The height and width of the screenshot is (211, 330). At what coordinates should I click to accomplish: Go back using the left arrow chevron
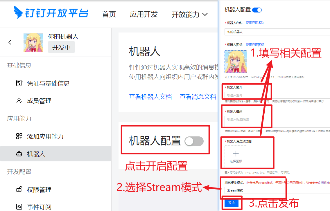coord(10,42)
